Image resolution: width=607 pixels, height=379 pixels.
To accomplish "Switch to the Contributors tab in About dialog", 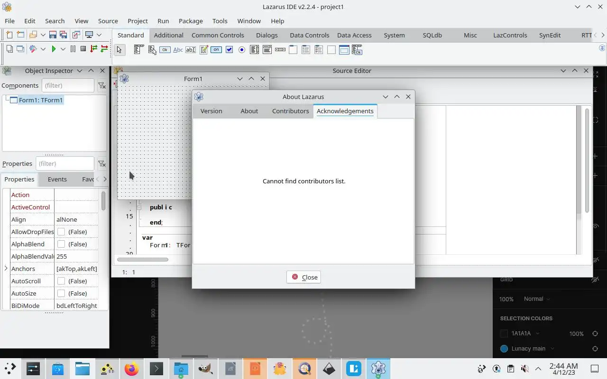I will coord(290,111).
